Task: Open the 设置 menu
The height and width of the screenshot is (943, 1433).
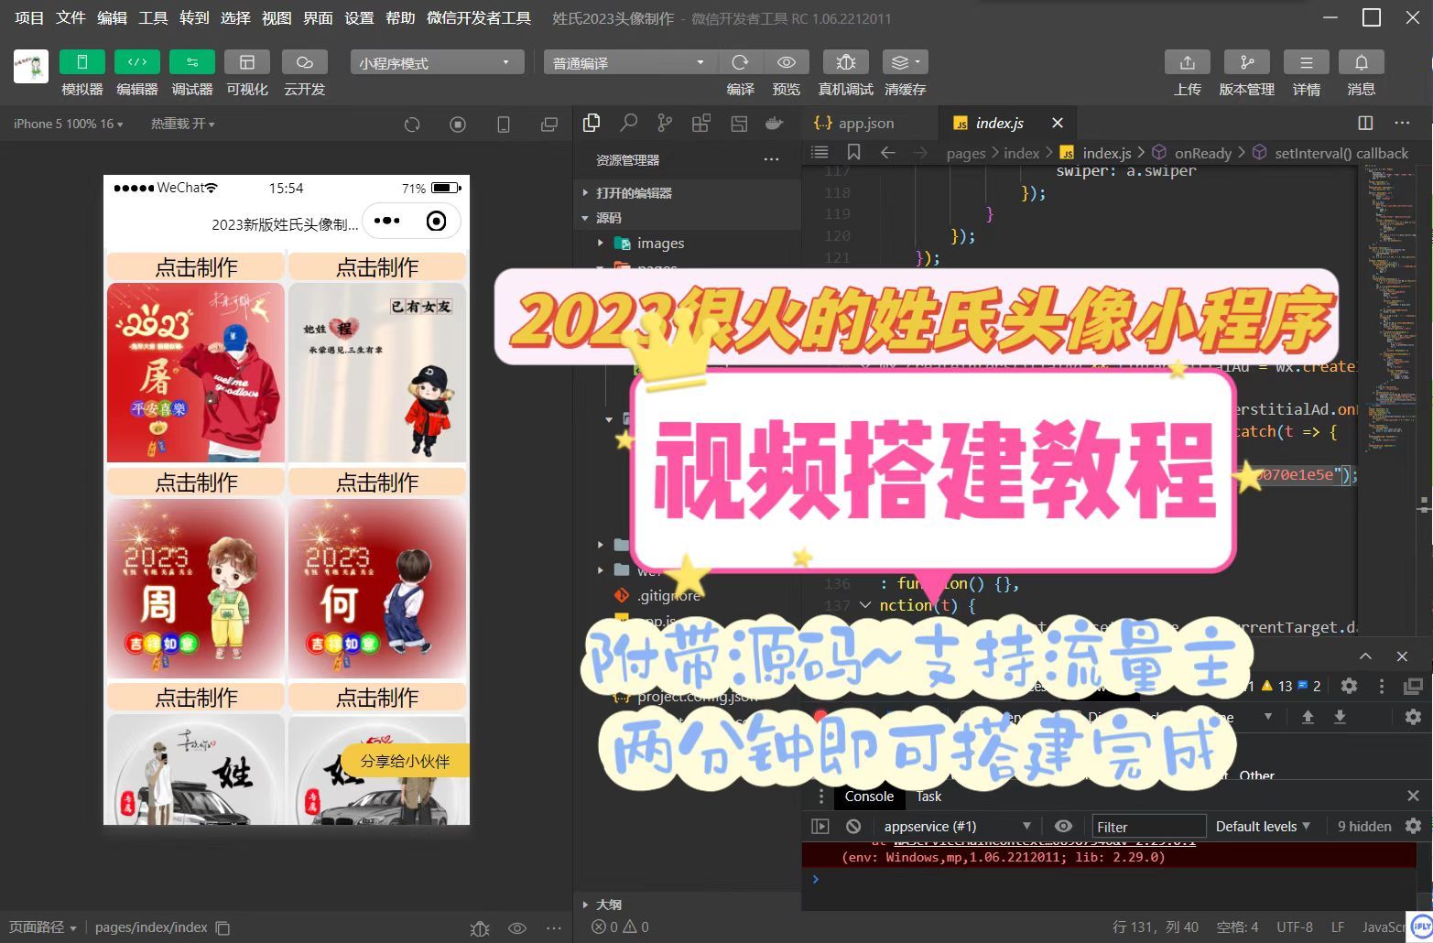Action: [359, 17]
